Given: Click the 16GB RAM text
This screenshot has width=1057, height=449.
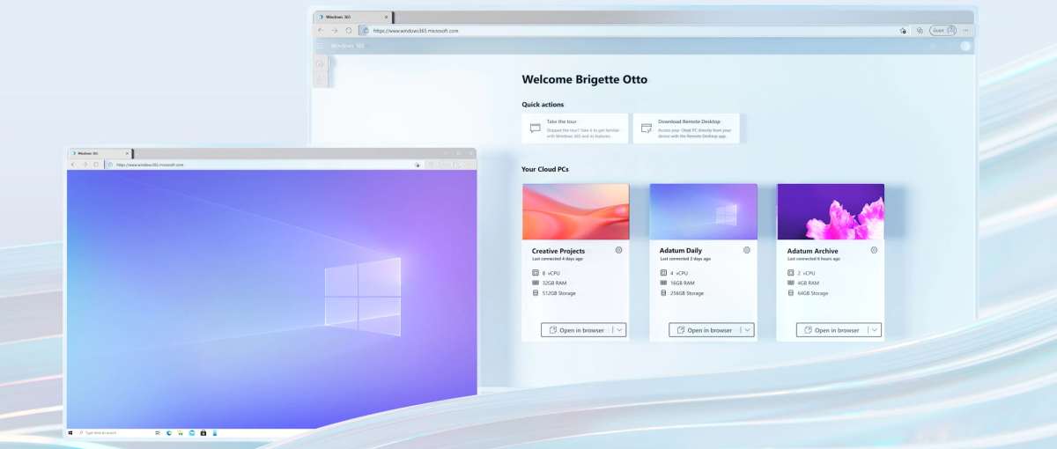Looking at the screenshot, I should click(x=683, y=283).
